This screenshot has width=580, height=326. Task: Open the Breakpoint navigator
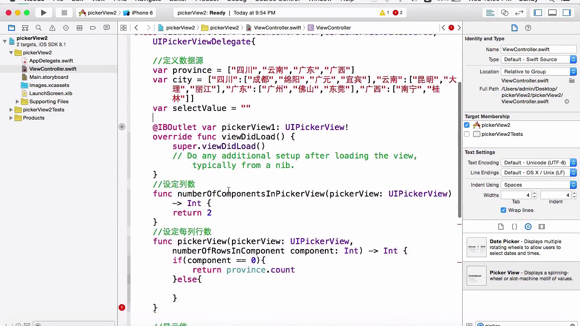click(93, 28)
